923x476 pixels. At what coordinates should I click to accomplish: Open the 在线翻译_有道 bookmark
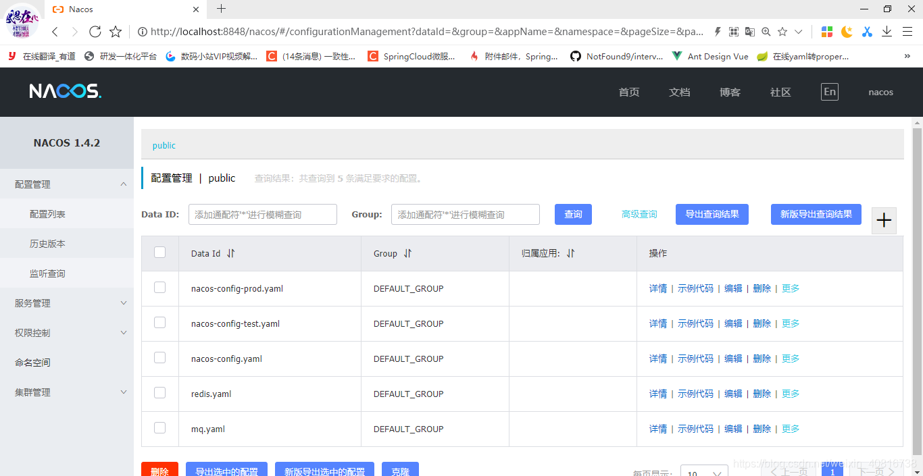(x=42, y=57)
